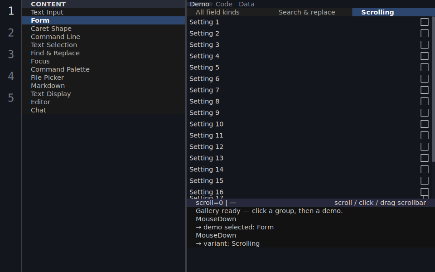435x272 pixels.
Task: Open the Text Input demo
Action: coord(103,12)
